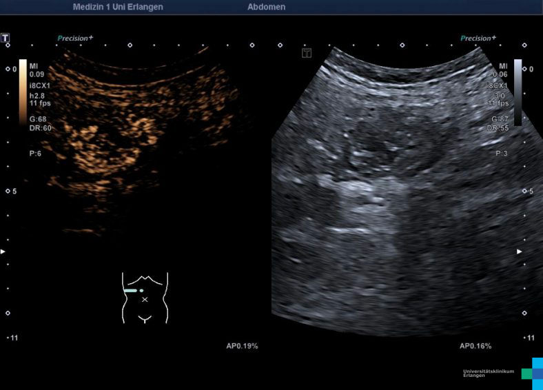
Task: Click the P:6 value on contrast image
Action: pos(36,154)
